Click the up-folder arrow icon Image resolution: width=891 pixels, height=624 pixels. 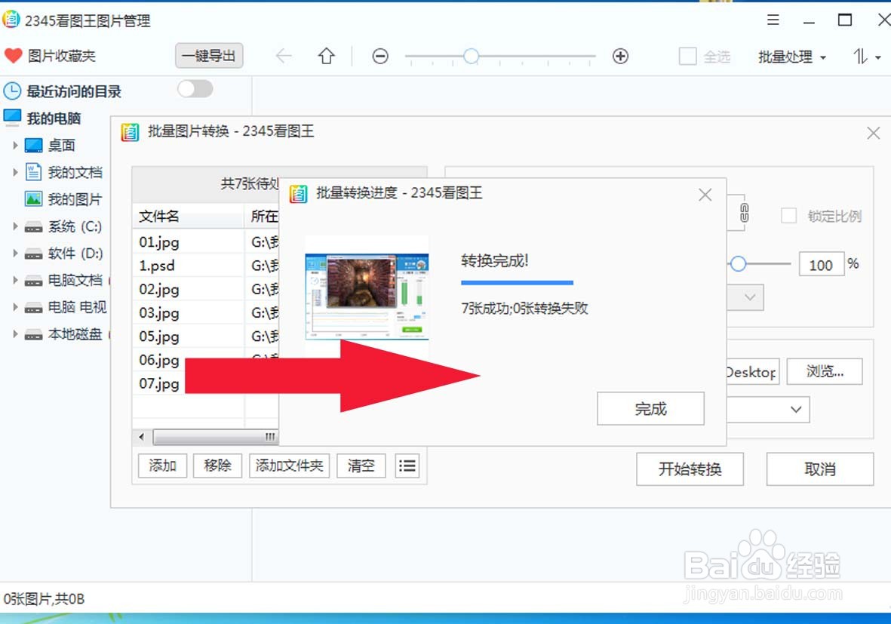(x=326, y=56)
